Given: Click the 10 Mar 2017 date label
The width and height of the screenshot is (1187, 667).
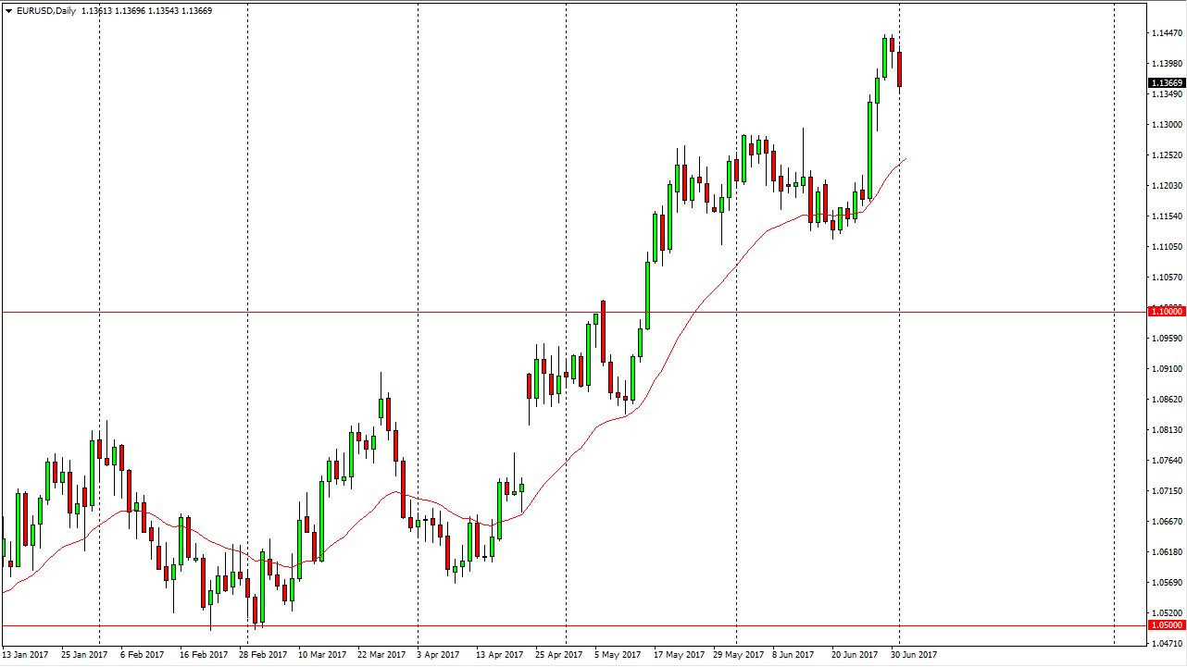Looking at the screenshot, I should (x=321, y=655).
